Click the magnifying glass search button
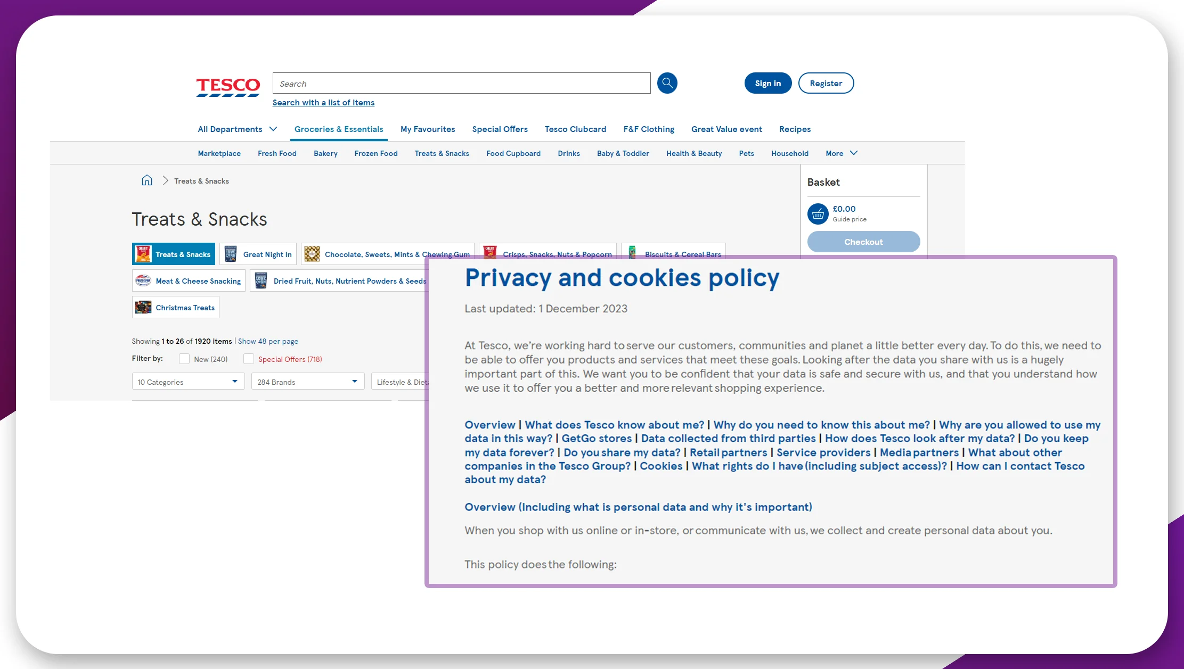1184x669 pixels. pos(667,83)
